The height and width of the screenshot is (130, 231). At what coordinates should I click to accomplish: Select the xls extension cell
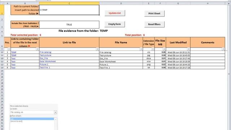[149, 52]
